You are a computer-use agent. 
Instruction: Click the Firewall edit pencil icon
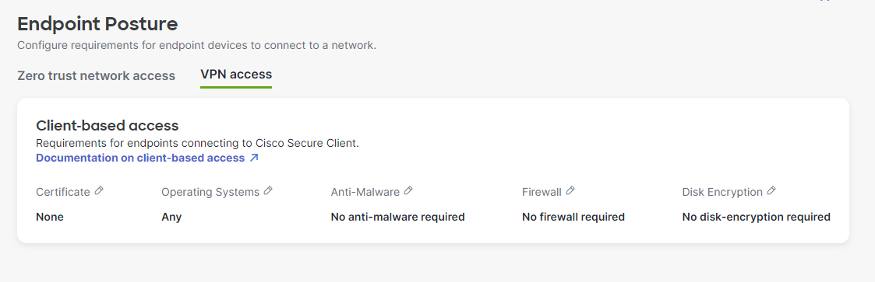[570, 191]
